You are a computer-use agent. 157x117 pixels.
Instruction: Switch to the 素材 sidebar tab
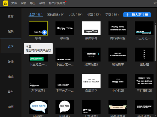pyautogui.click(x=11, y=16)
